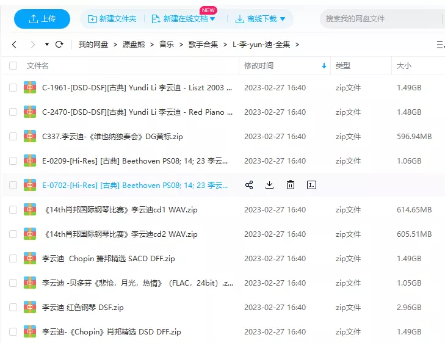Click the download icon on the highlighted E-0702 row
The width and height of the screenshot is (445, 343).
270,185
